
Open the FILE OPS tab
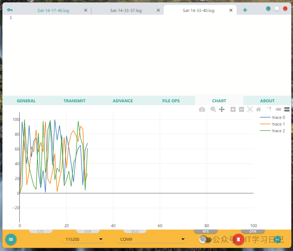pyautogui.click(x=171, y=101)
